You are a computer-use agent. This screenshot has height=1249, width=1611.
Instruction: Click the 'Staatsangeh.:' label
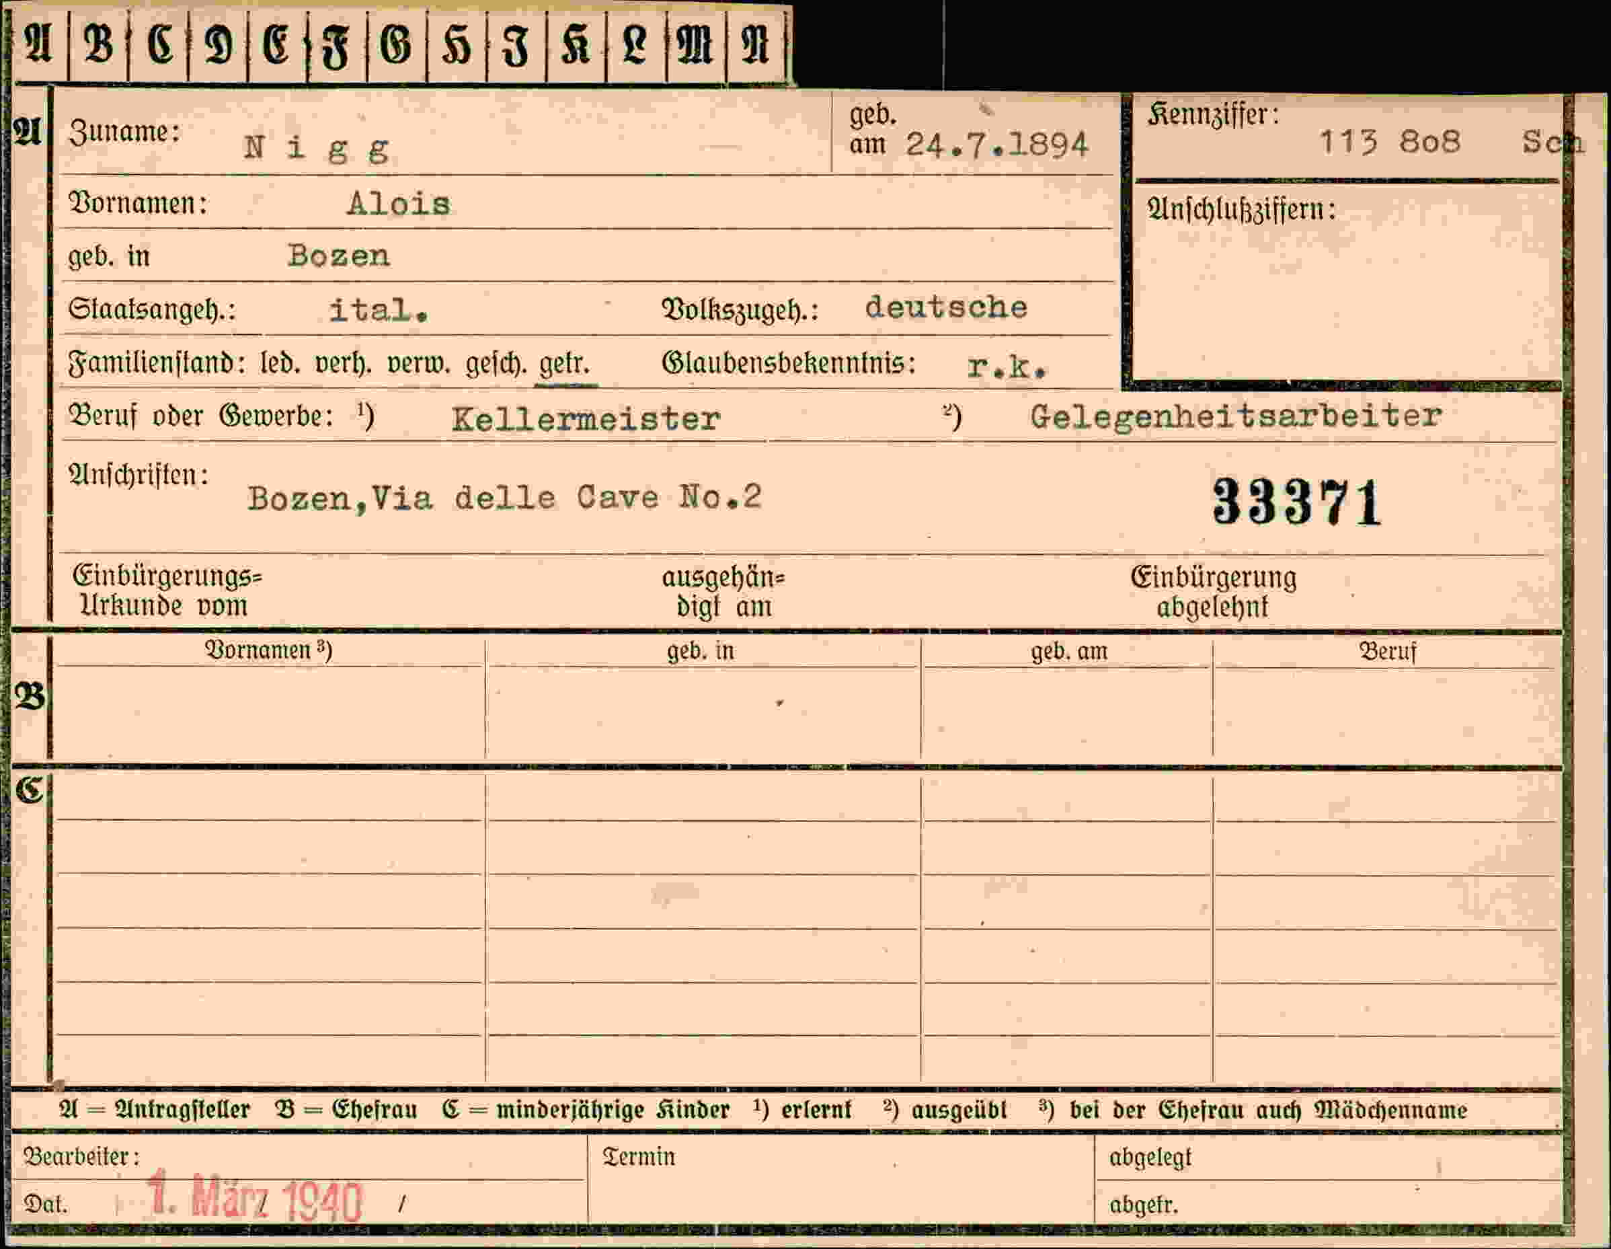click(x=152, y=310)
